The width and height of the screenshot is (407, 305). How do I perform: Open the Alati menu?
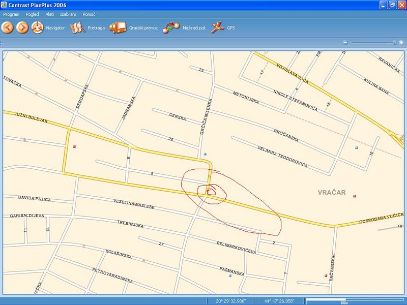[x=49, y=14]
